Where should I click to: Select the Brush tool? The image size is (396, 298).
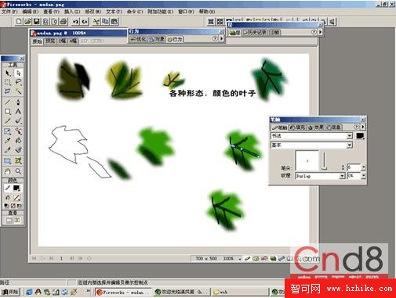coord(18,120)
